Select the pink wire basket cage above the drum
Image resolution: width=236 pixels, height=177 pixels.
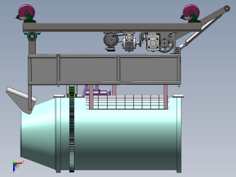[x=127, y=102]
